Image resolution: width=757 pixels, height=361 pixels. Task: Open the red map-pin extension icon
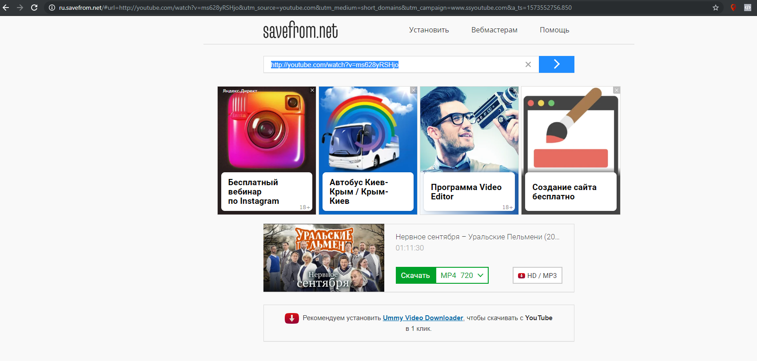733,8
